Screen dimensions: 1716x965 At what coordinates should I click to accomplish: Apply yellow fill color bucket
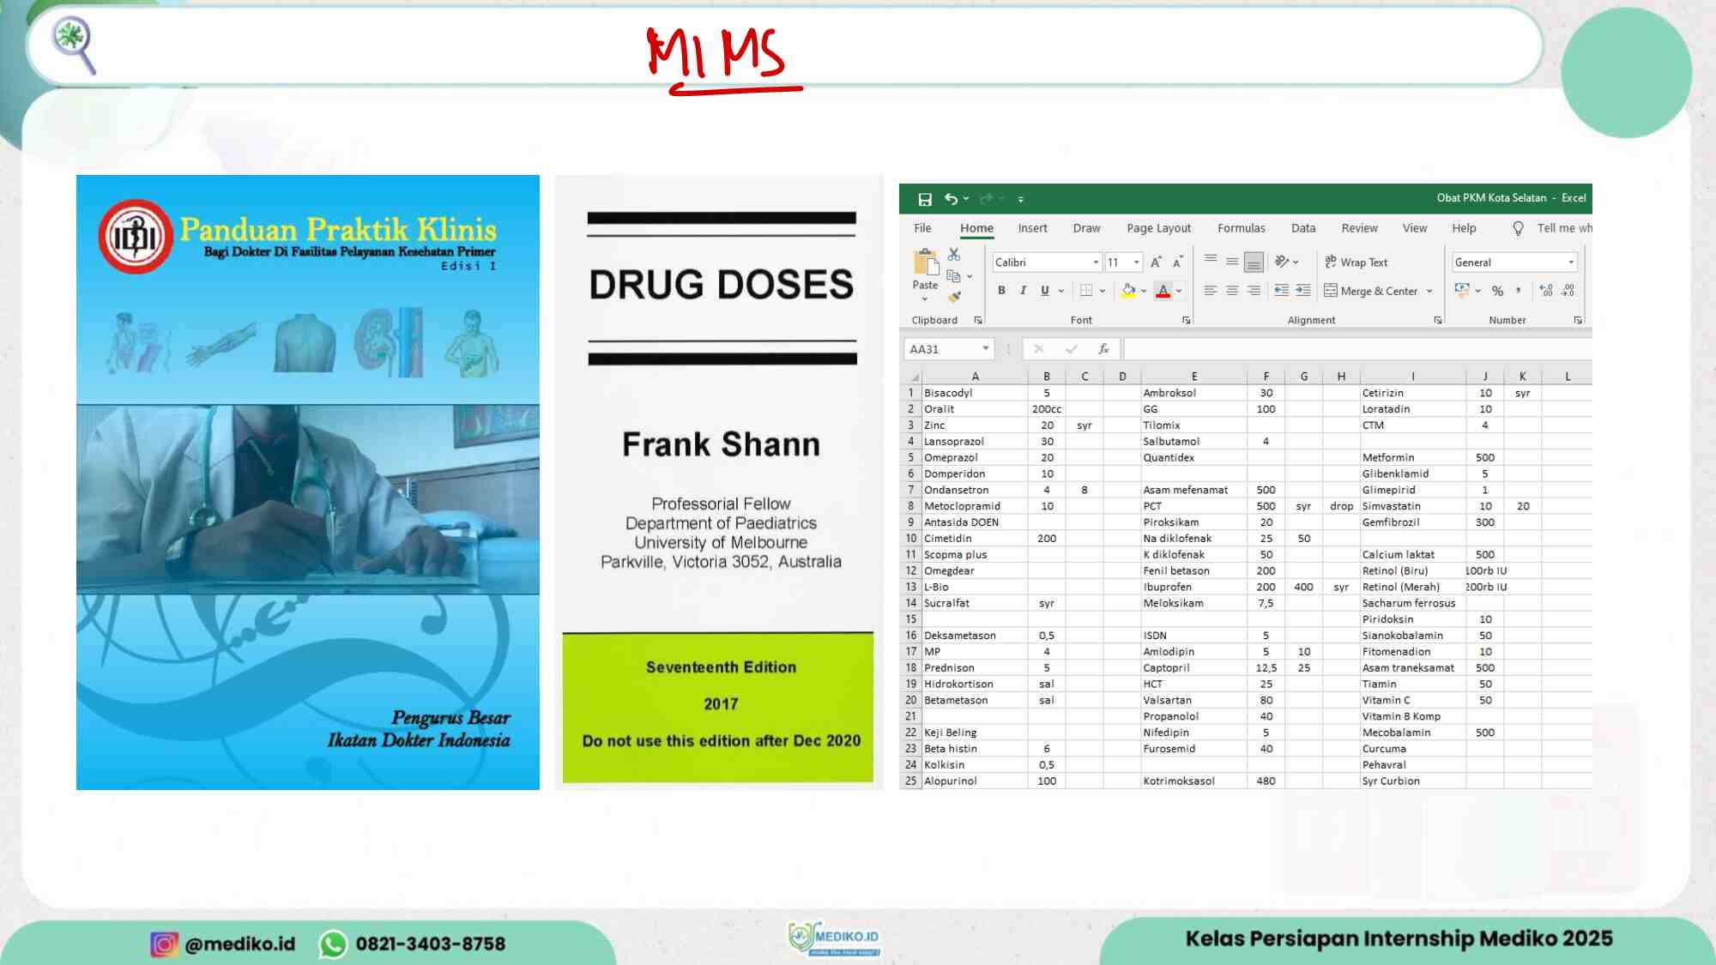1128,291
